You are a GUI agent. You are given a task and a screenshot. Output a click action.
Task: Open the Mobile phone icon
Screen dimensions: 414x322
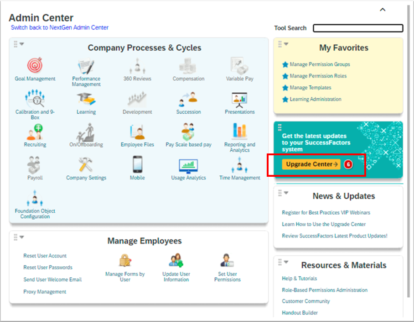[137, 164]
